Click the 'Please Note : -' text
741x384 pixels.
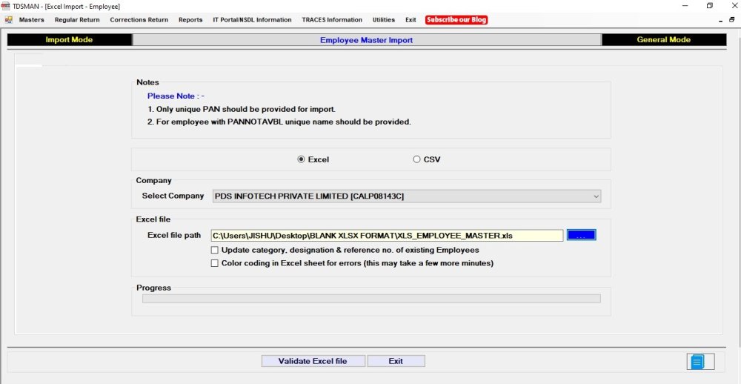point(176,96)
